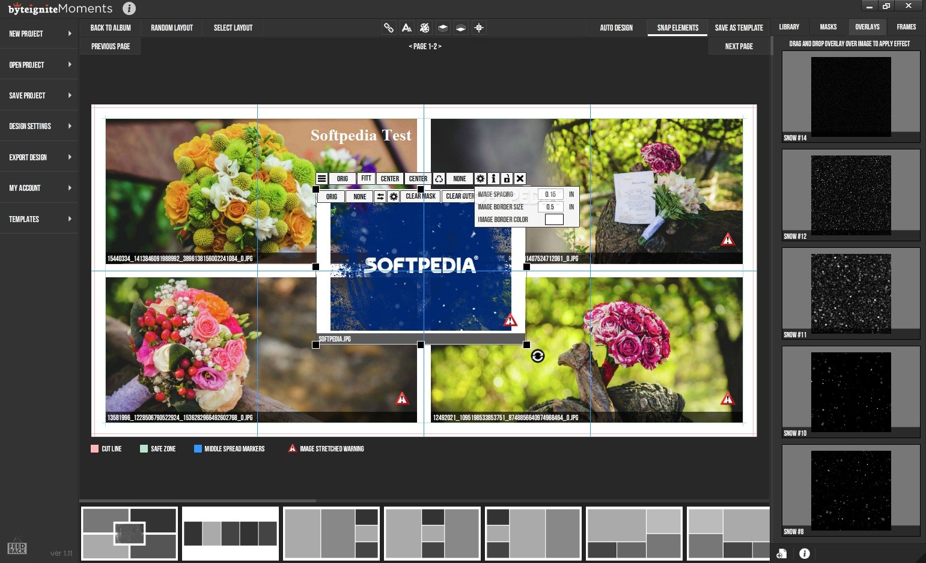This screenshot has height=563, width=926.
Task: Click the recycle arrows icon on image toolbar
Action: point(439,179)
